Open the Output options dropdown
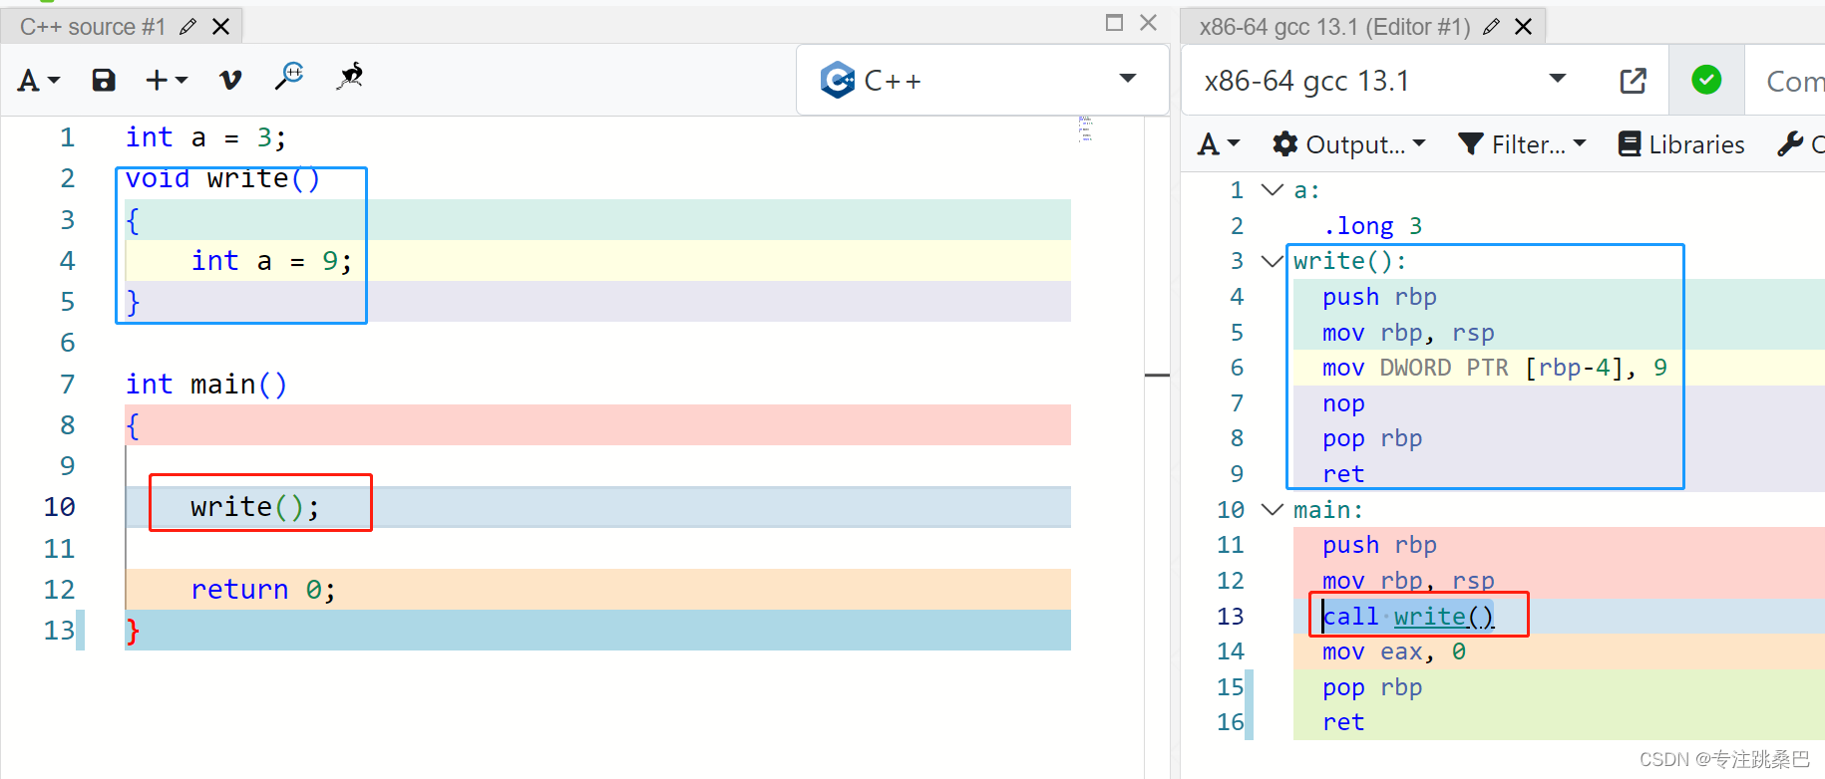 tap(1348, 144)
